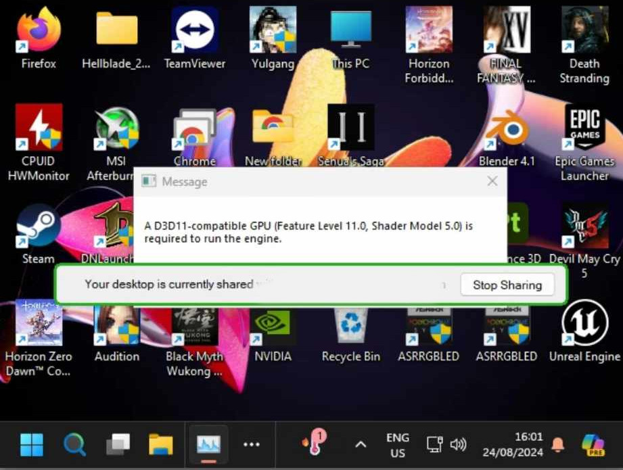The width and height of the screenshot is (623, 470).
Task: Open the ASRRGBLED shortcut next to Unreal Engine
Action: pos(507,335)
